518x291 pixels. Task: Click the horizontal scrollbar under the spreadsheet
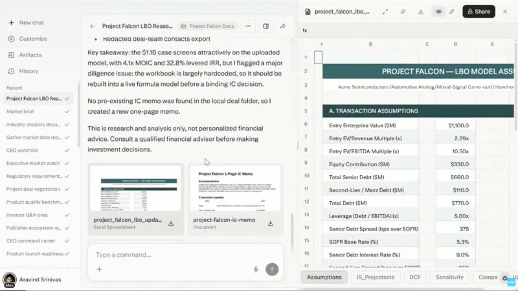393,288
